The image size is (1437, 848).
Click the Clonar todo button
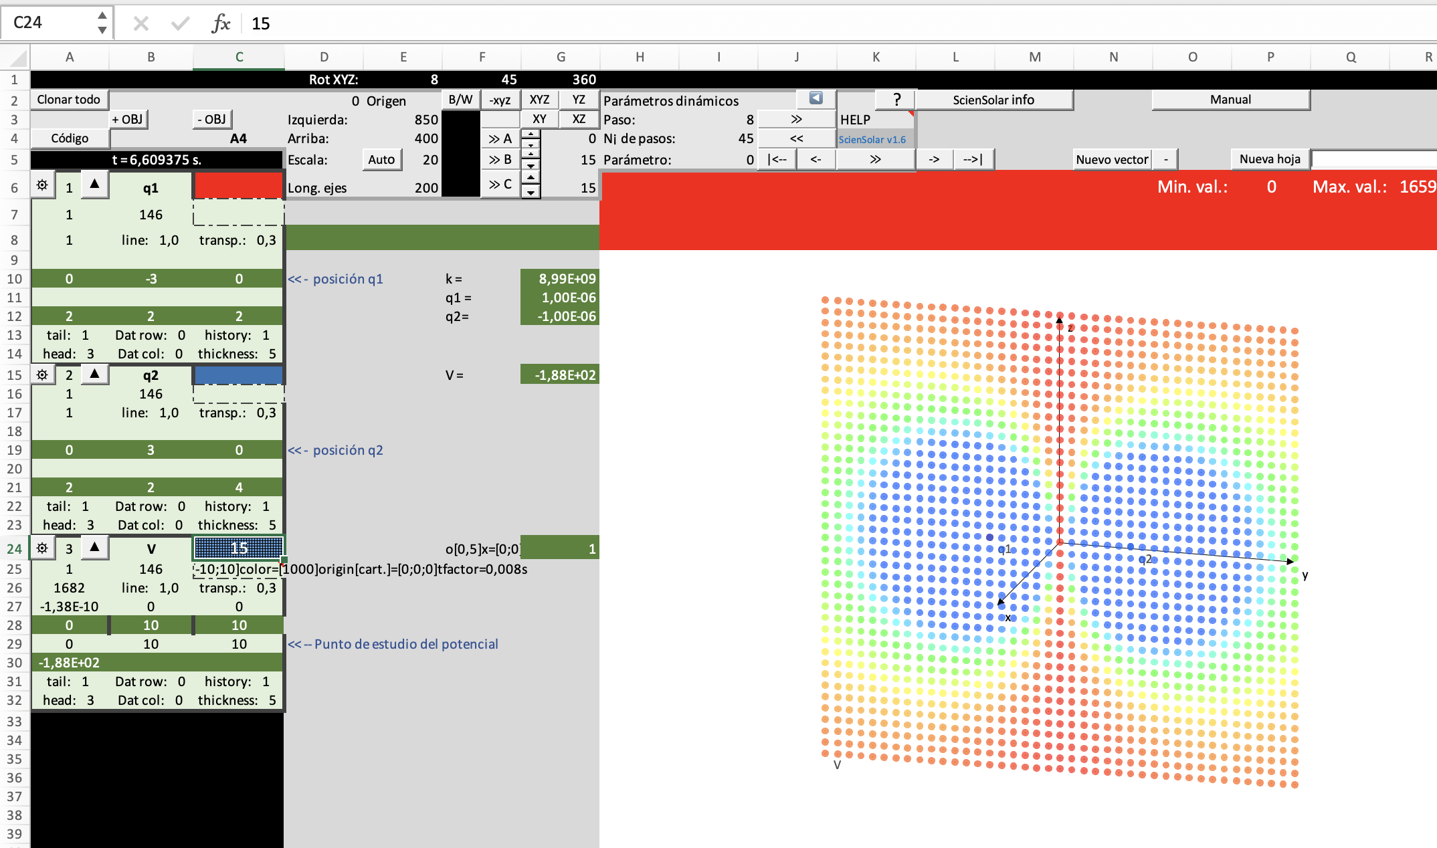(x=69, y=100)
